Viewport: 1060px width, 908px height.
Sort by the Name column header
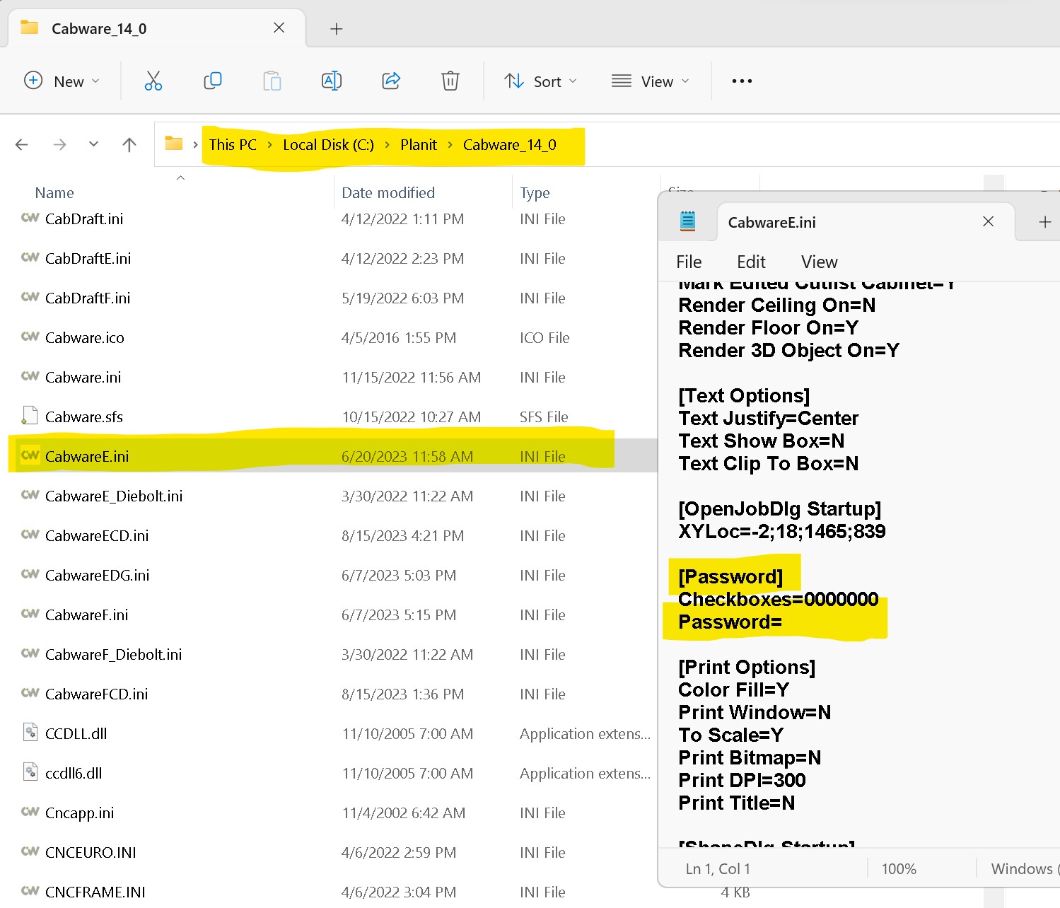point(54,193)
